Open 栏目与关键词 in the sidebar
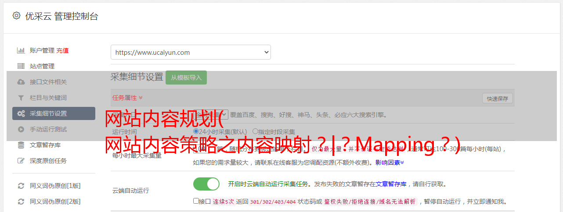 click(48, 98)
